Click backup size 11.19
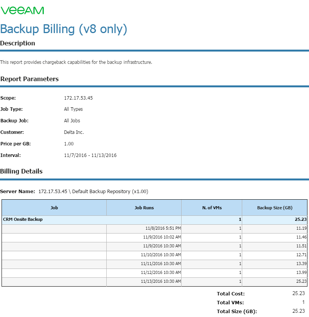The image size is (309, 317). point(301,228)
